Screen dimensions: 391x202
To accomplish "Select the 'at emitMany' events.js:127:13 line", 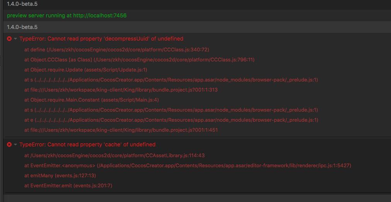I will (x=60, y=175).
